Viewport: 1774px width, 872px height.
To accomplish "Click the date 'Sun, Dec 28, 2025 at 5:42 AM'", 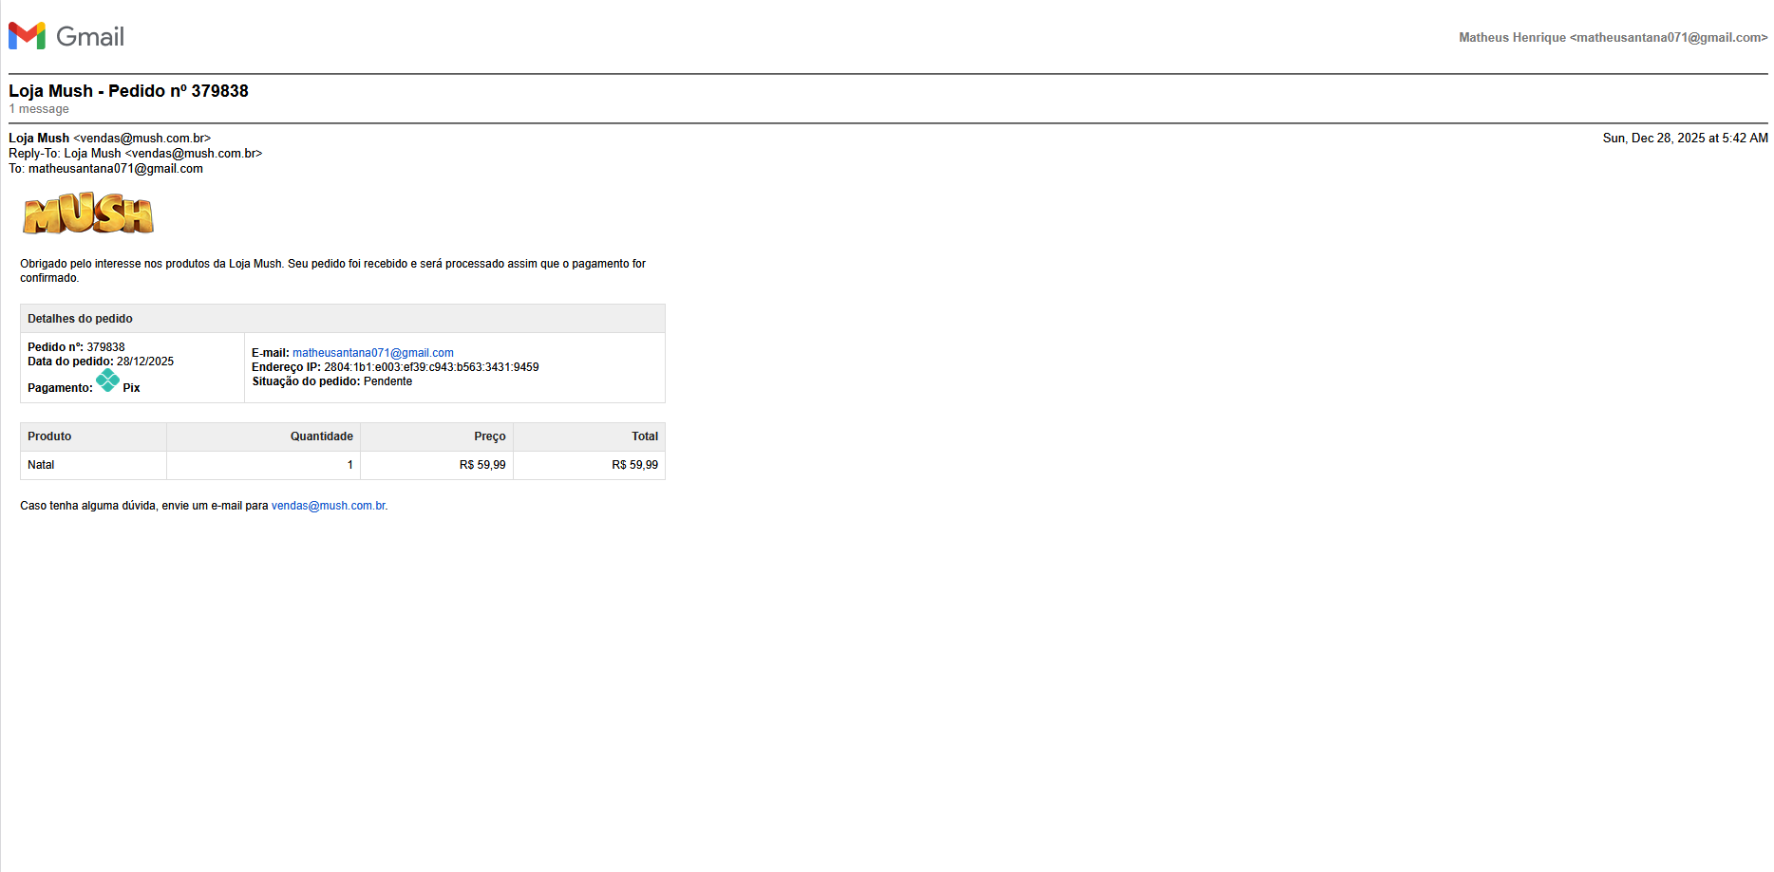I will (1685, 139).
